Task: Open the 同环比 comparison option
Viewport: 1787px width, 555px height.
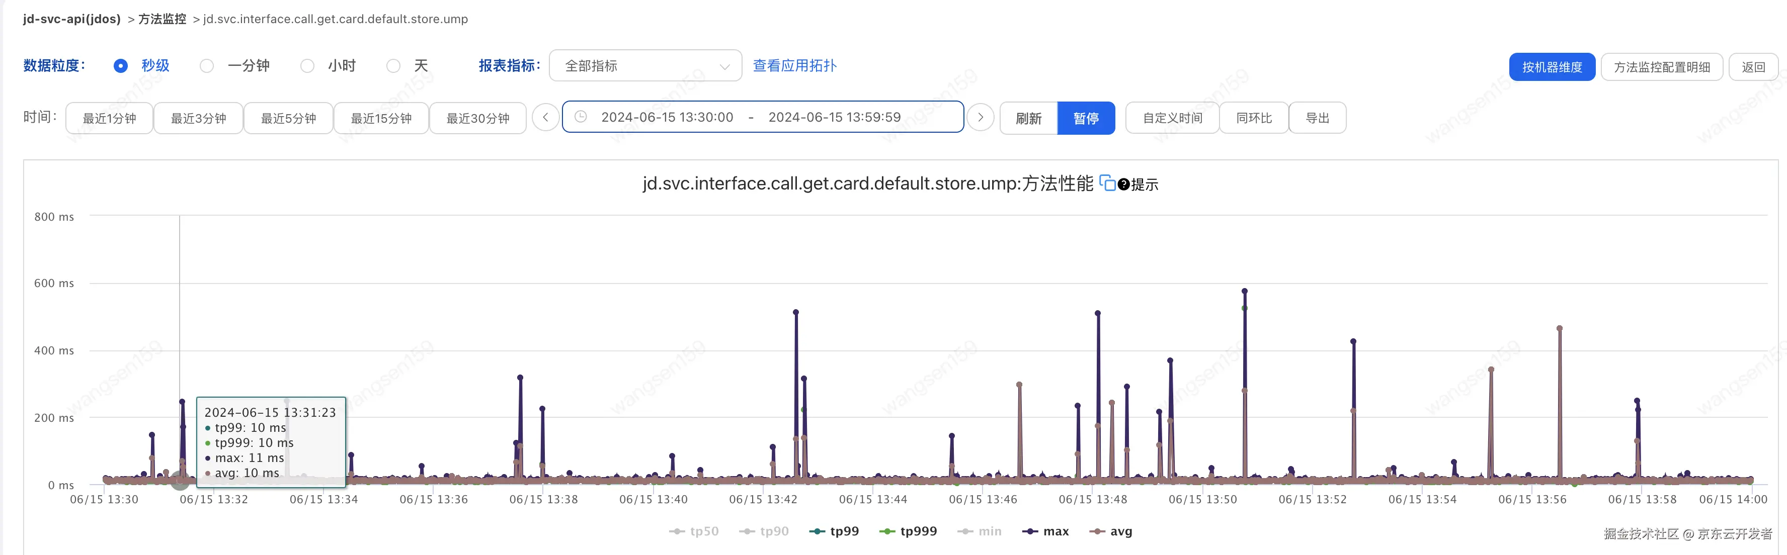Action: [1254, 118]
